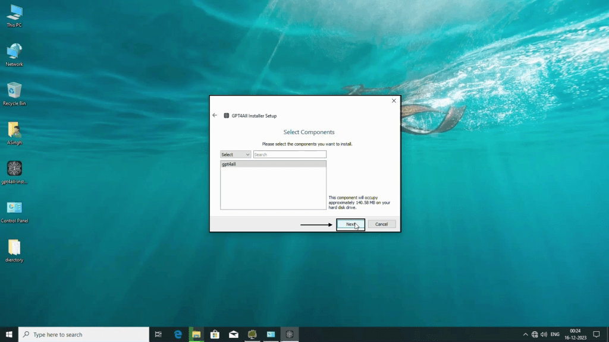
Task: Cancel the GPT4All installer setup
Action: [x=382, y=224]
